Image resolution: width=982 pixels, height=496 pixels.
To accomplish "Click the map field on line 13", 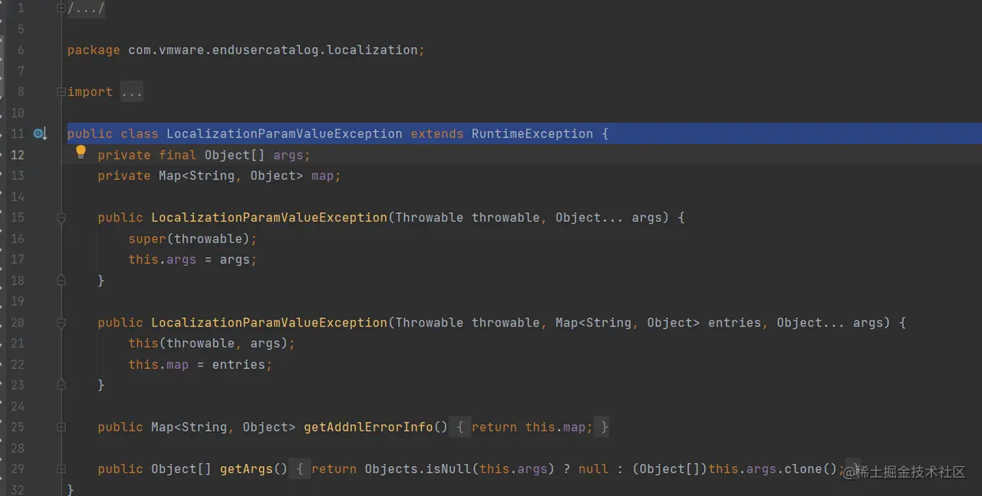I will click(x=322, y=176).
